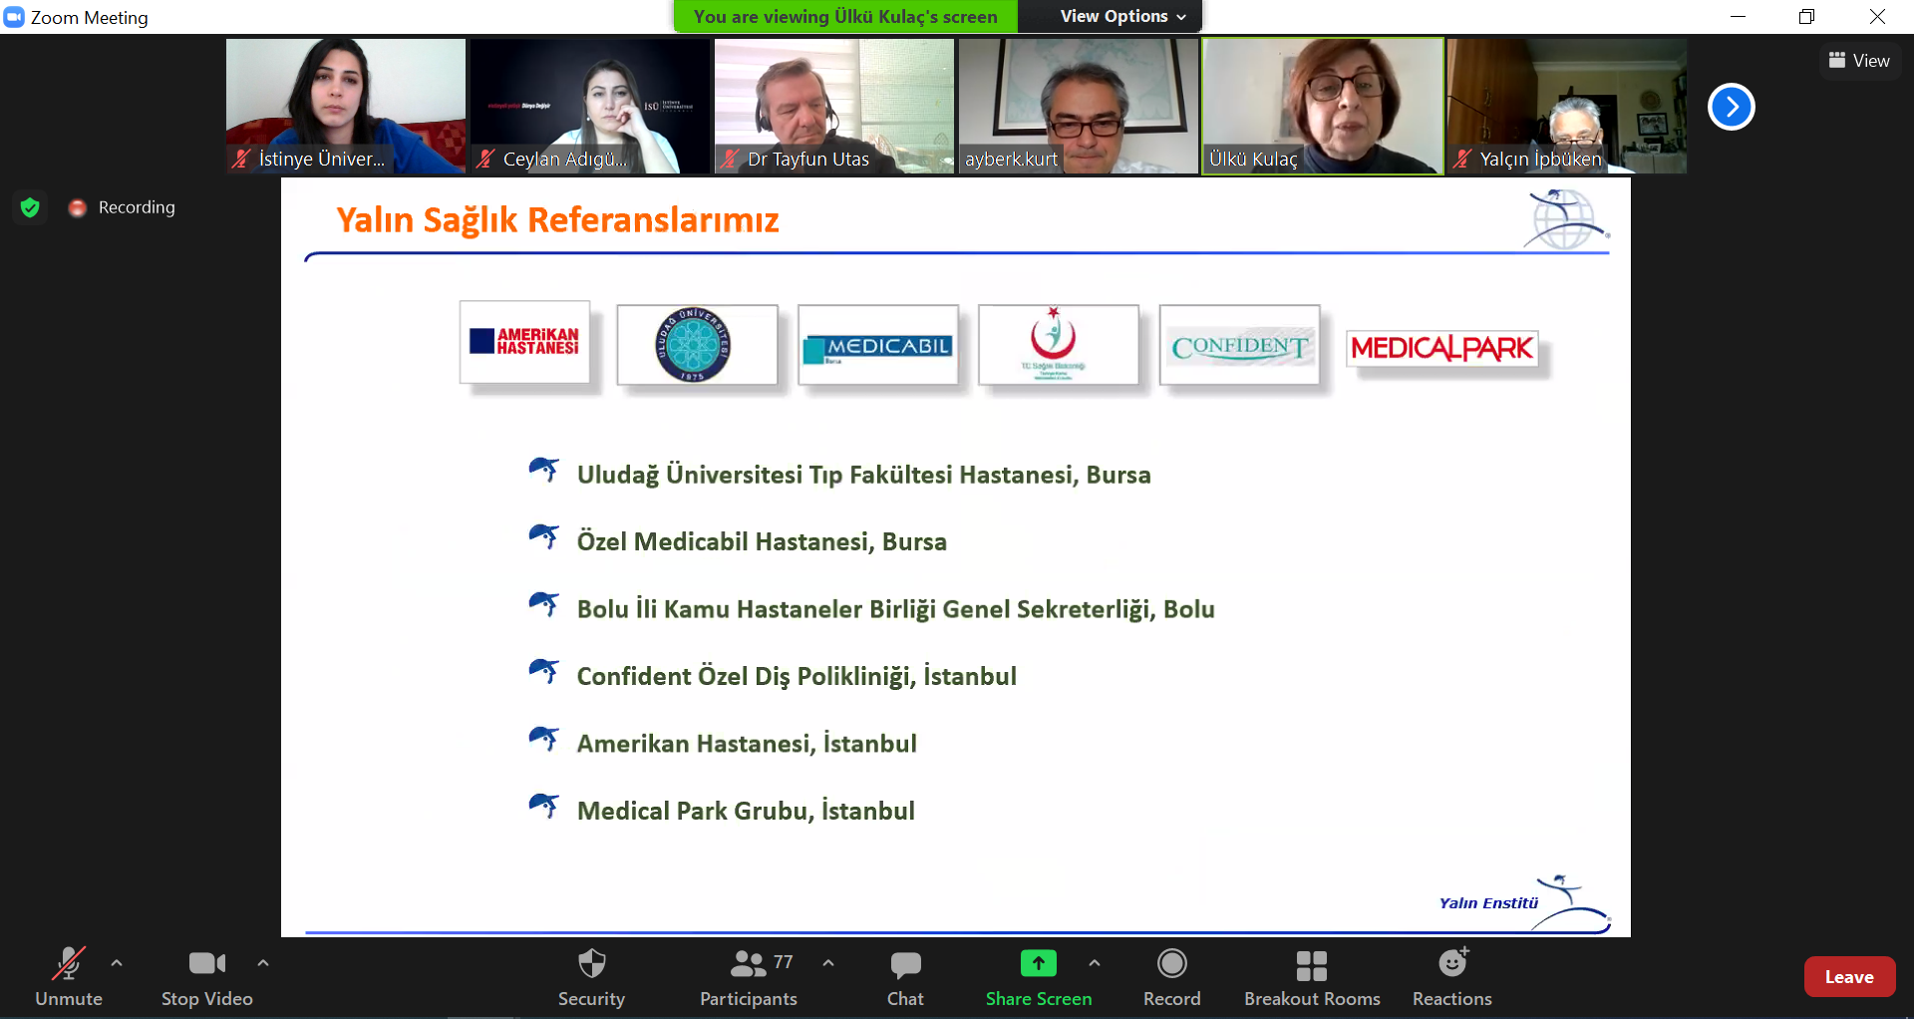Click the green Share Screen icon
Screen dimensions: 1914x1019
[x=1038, y=964]
